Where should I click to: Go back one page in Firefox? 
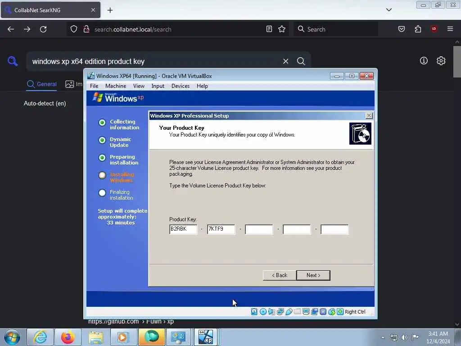11,29
